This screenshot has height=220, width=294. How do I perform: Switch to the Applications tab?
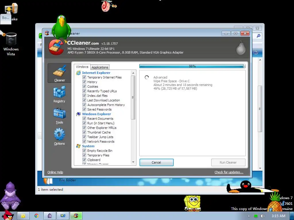point(100,67)
